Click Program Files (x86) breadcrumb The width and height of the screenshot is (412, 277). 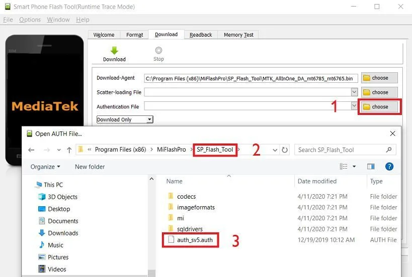coord(120,150)
